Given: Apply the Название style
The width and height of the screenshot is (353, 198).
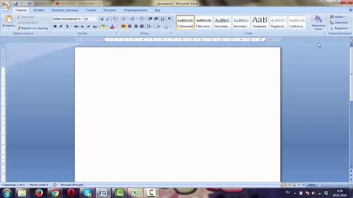Looking at the screenshot, I should (x=260, y=23).
